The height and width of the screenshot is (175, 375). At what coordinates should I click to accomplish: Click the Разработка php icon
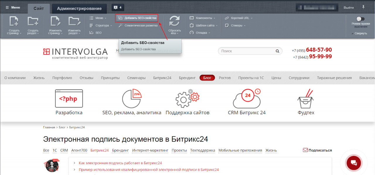point(69,98)
